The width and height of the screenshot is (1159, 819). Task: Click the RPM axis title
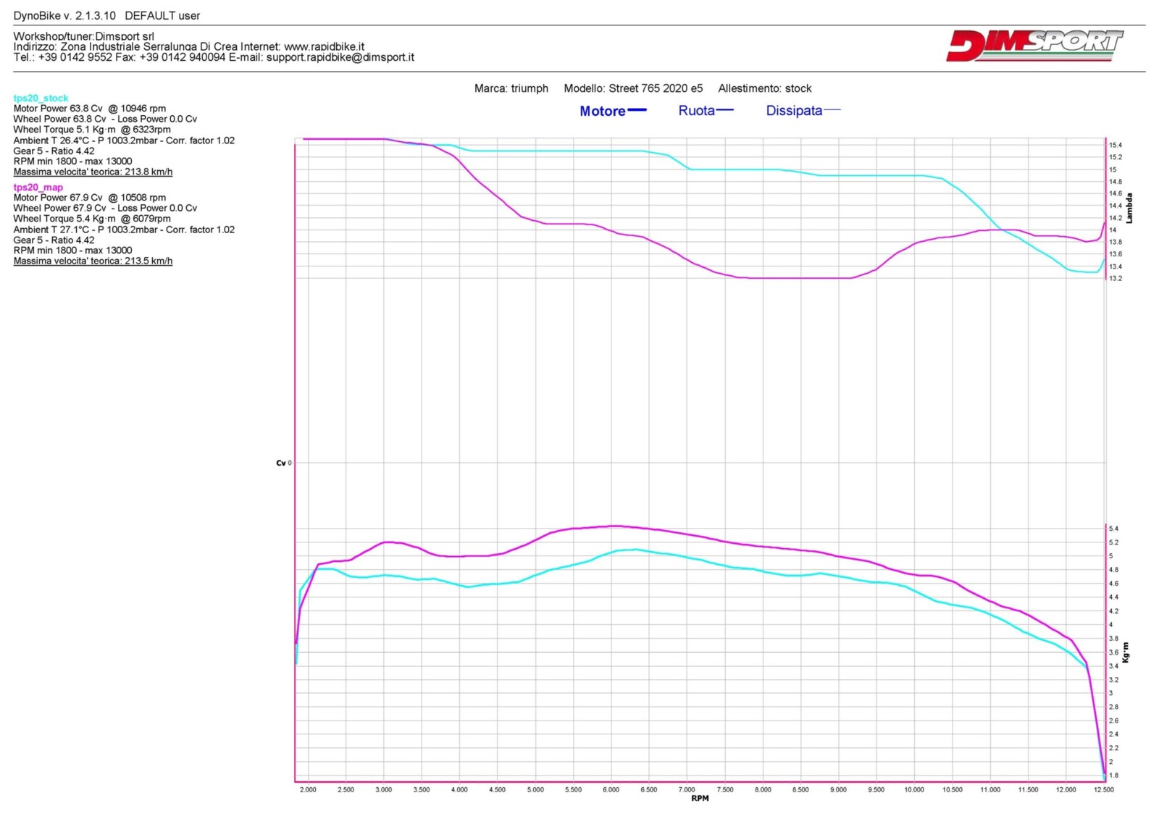click(x=700, y=799)
